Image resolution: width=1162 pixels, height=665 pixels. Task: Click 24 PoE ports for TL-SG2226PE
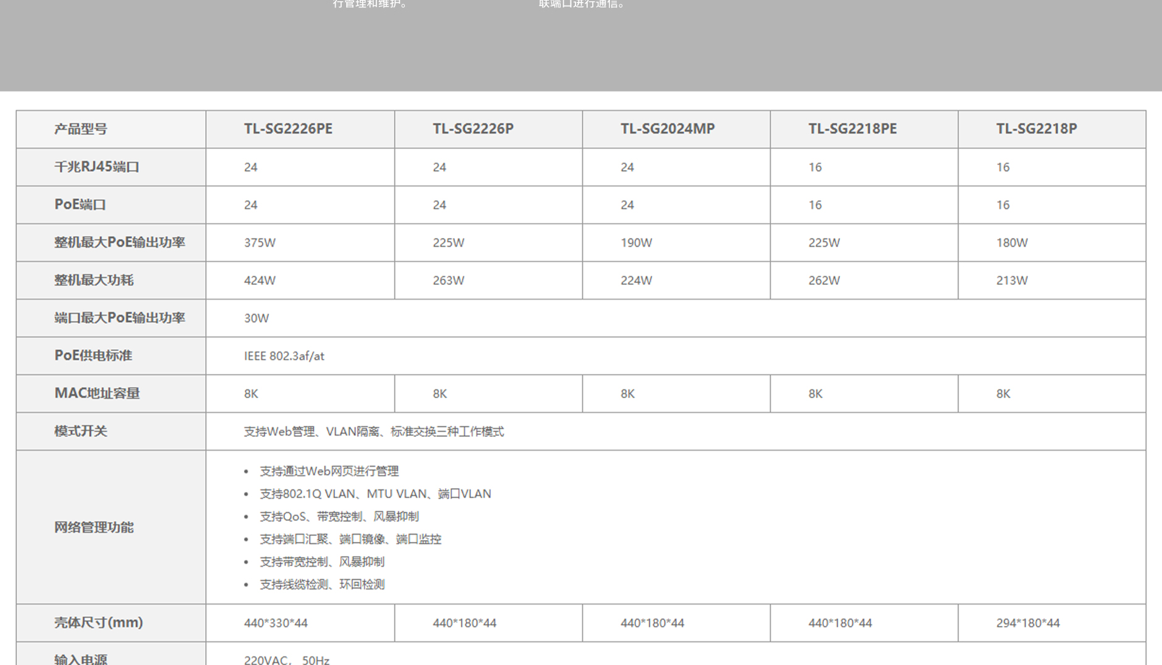[250, 205]
